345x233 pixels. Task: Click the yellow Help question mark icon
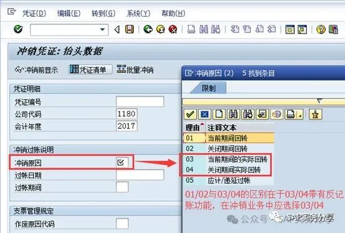321,29
